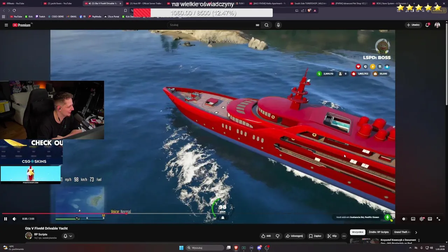Image resolution: width=448 pixels, height=252 pixels.
Task: Switch to Host RP Official Server Trailer tab
Action: coord(143,3)
